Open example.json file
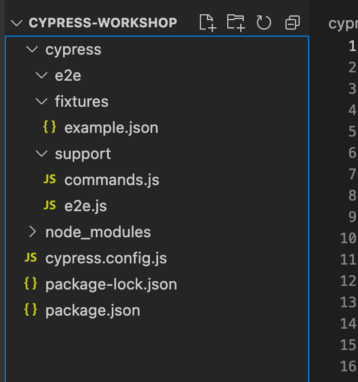 pos(111,128)
